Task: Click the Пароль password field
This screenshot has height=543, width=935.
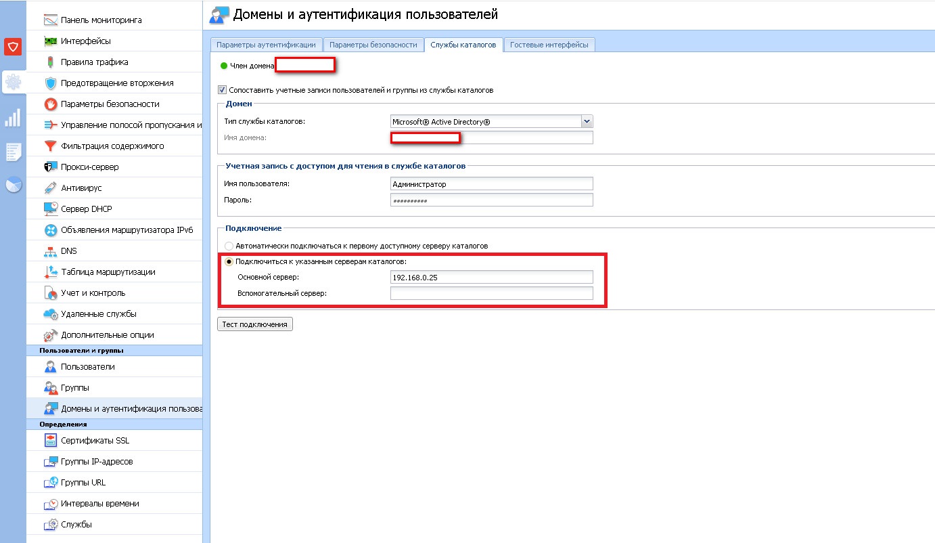Action: 492,200
